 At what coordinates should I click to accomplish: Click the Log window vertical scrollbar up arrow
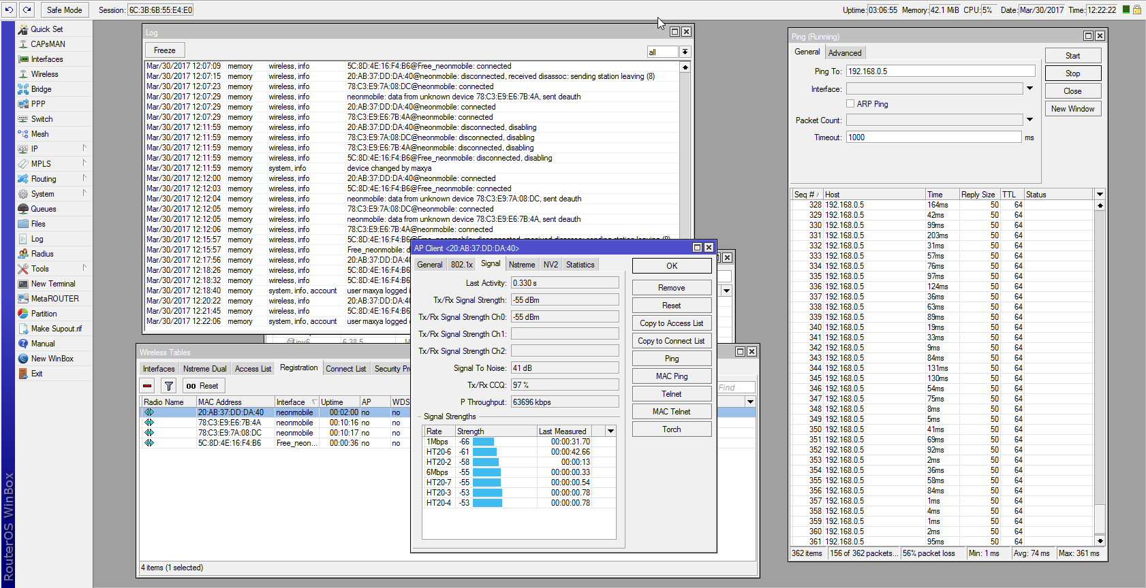685,67
